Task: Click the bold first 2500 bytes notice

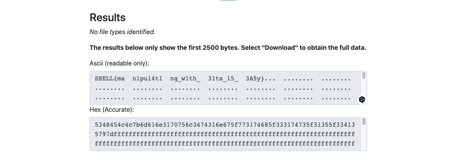Action: point(228,48)
